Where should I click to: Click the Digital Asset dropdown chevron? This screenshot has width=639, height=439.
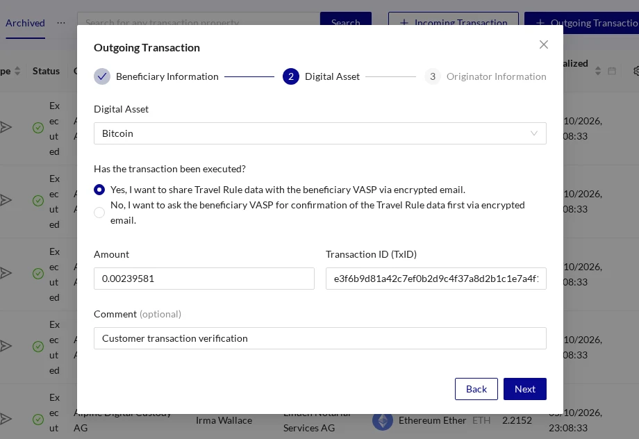(x=534, y=133)
